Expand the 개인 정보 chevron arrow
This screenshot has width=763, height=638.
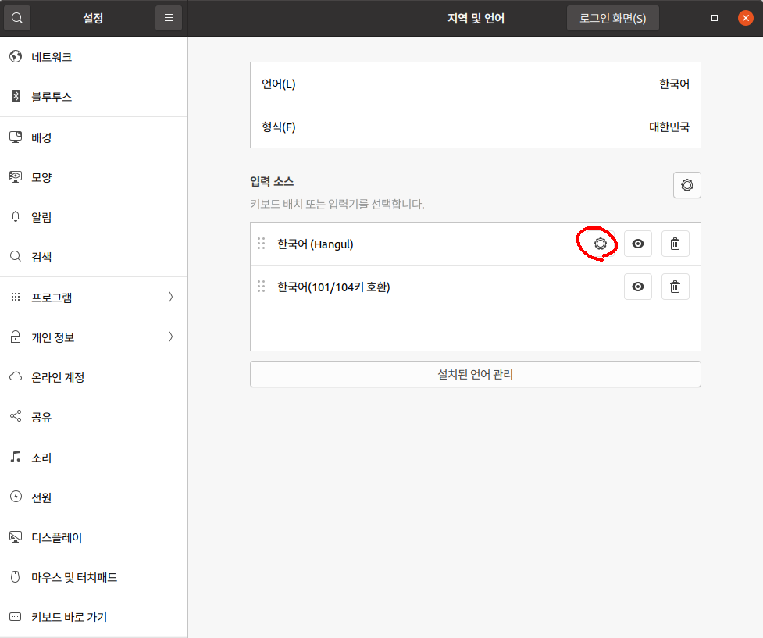tap(170, 337)
